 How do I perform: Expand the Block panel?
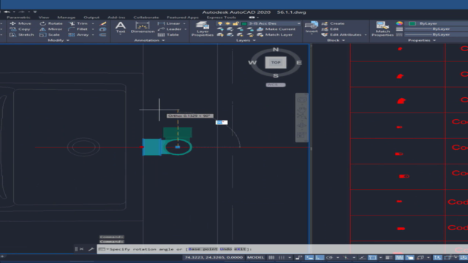[x=336, y=40]
